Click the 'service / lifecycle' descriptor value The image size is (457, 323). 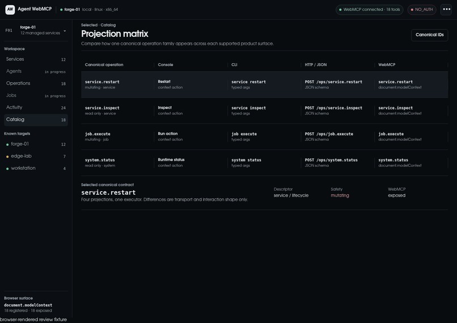pos(291,195)
